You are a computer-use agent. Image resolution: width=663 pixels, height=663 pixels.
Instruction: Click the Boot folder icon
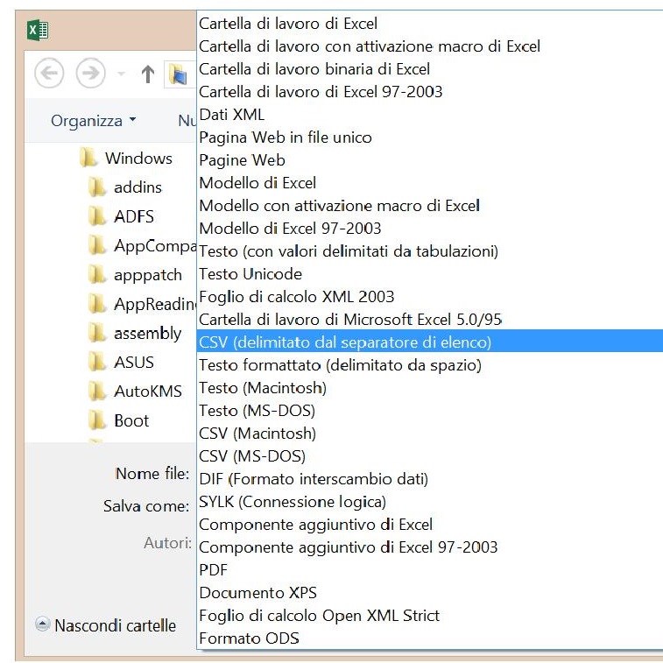coord(97,420)
